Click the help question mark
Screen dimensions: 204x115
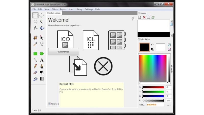click(133, 19)
